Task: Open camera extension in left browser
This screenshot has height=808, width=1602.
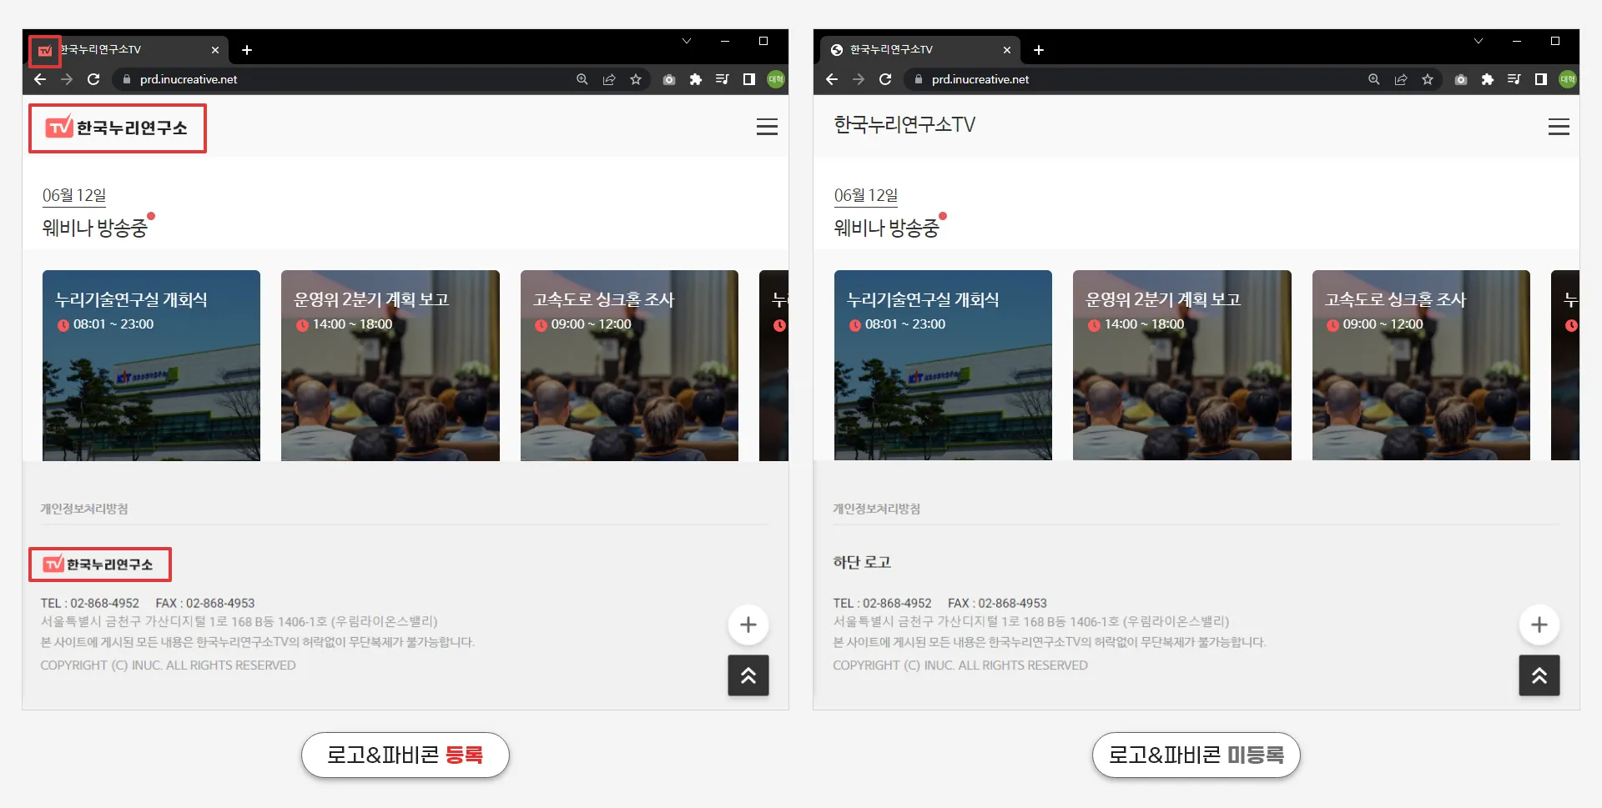Action: tap(669, 79)
